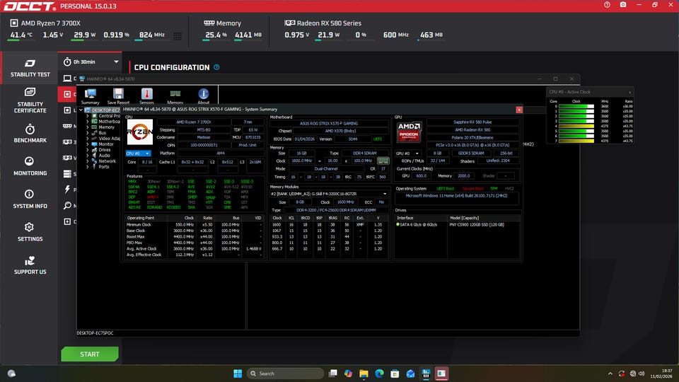
Task: Open the OCCT help question mark icon
Action: (x=608, y=5)
